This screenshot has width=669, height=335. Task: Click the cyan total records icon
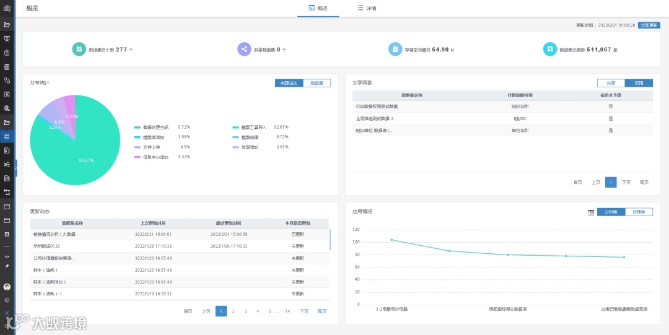550,50
